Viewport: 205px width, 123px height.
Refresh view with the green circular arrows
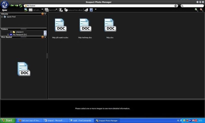coord(21,6)
